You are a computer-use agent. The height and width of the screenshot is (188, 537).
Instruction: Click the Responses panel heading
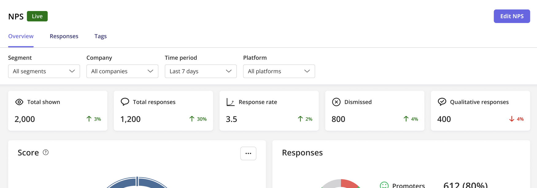point(302,152)
